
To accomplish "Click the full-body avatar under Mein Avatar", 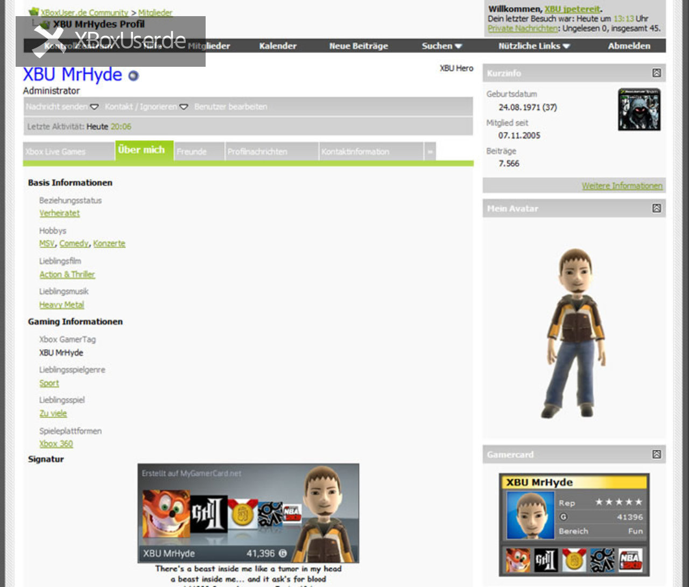I will pos(575,333).
